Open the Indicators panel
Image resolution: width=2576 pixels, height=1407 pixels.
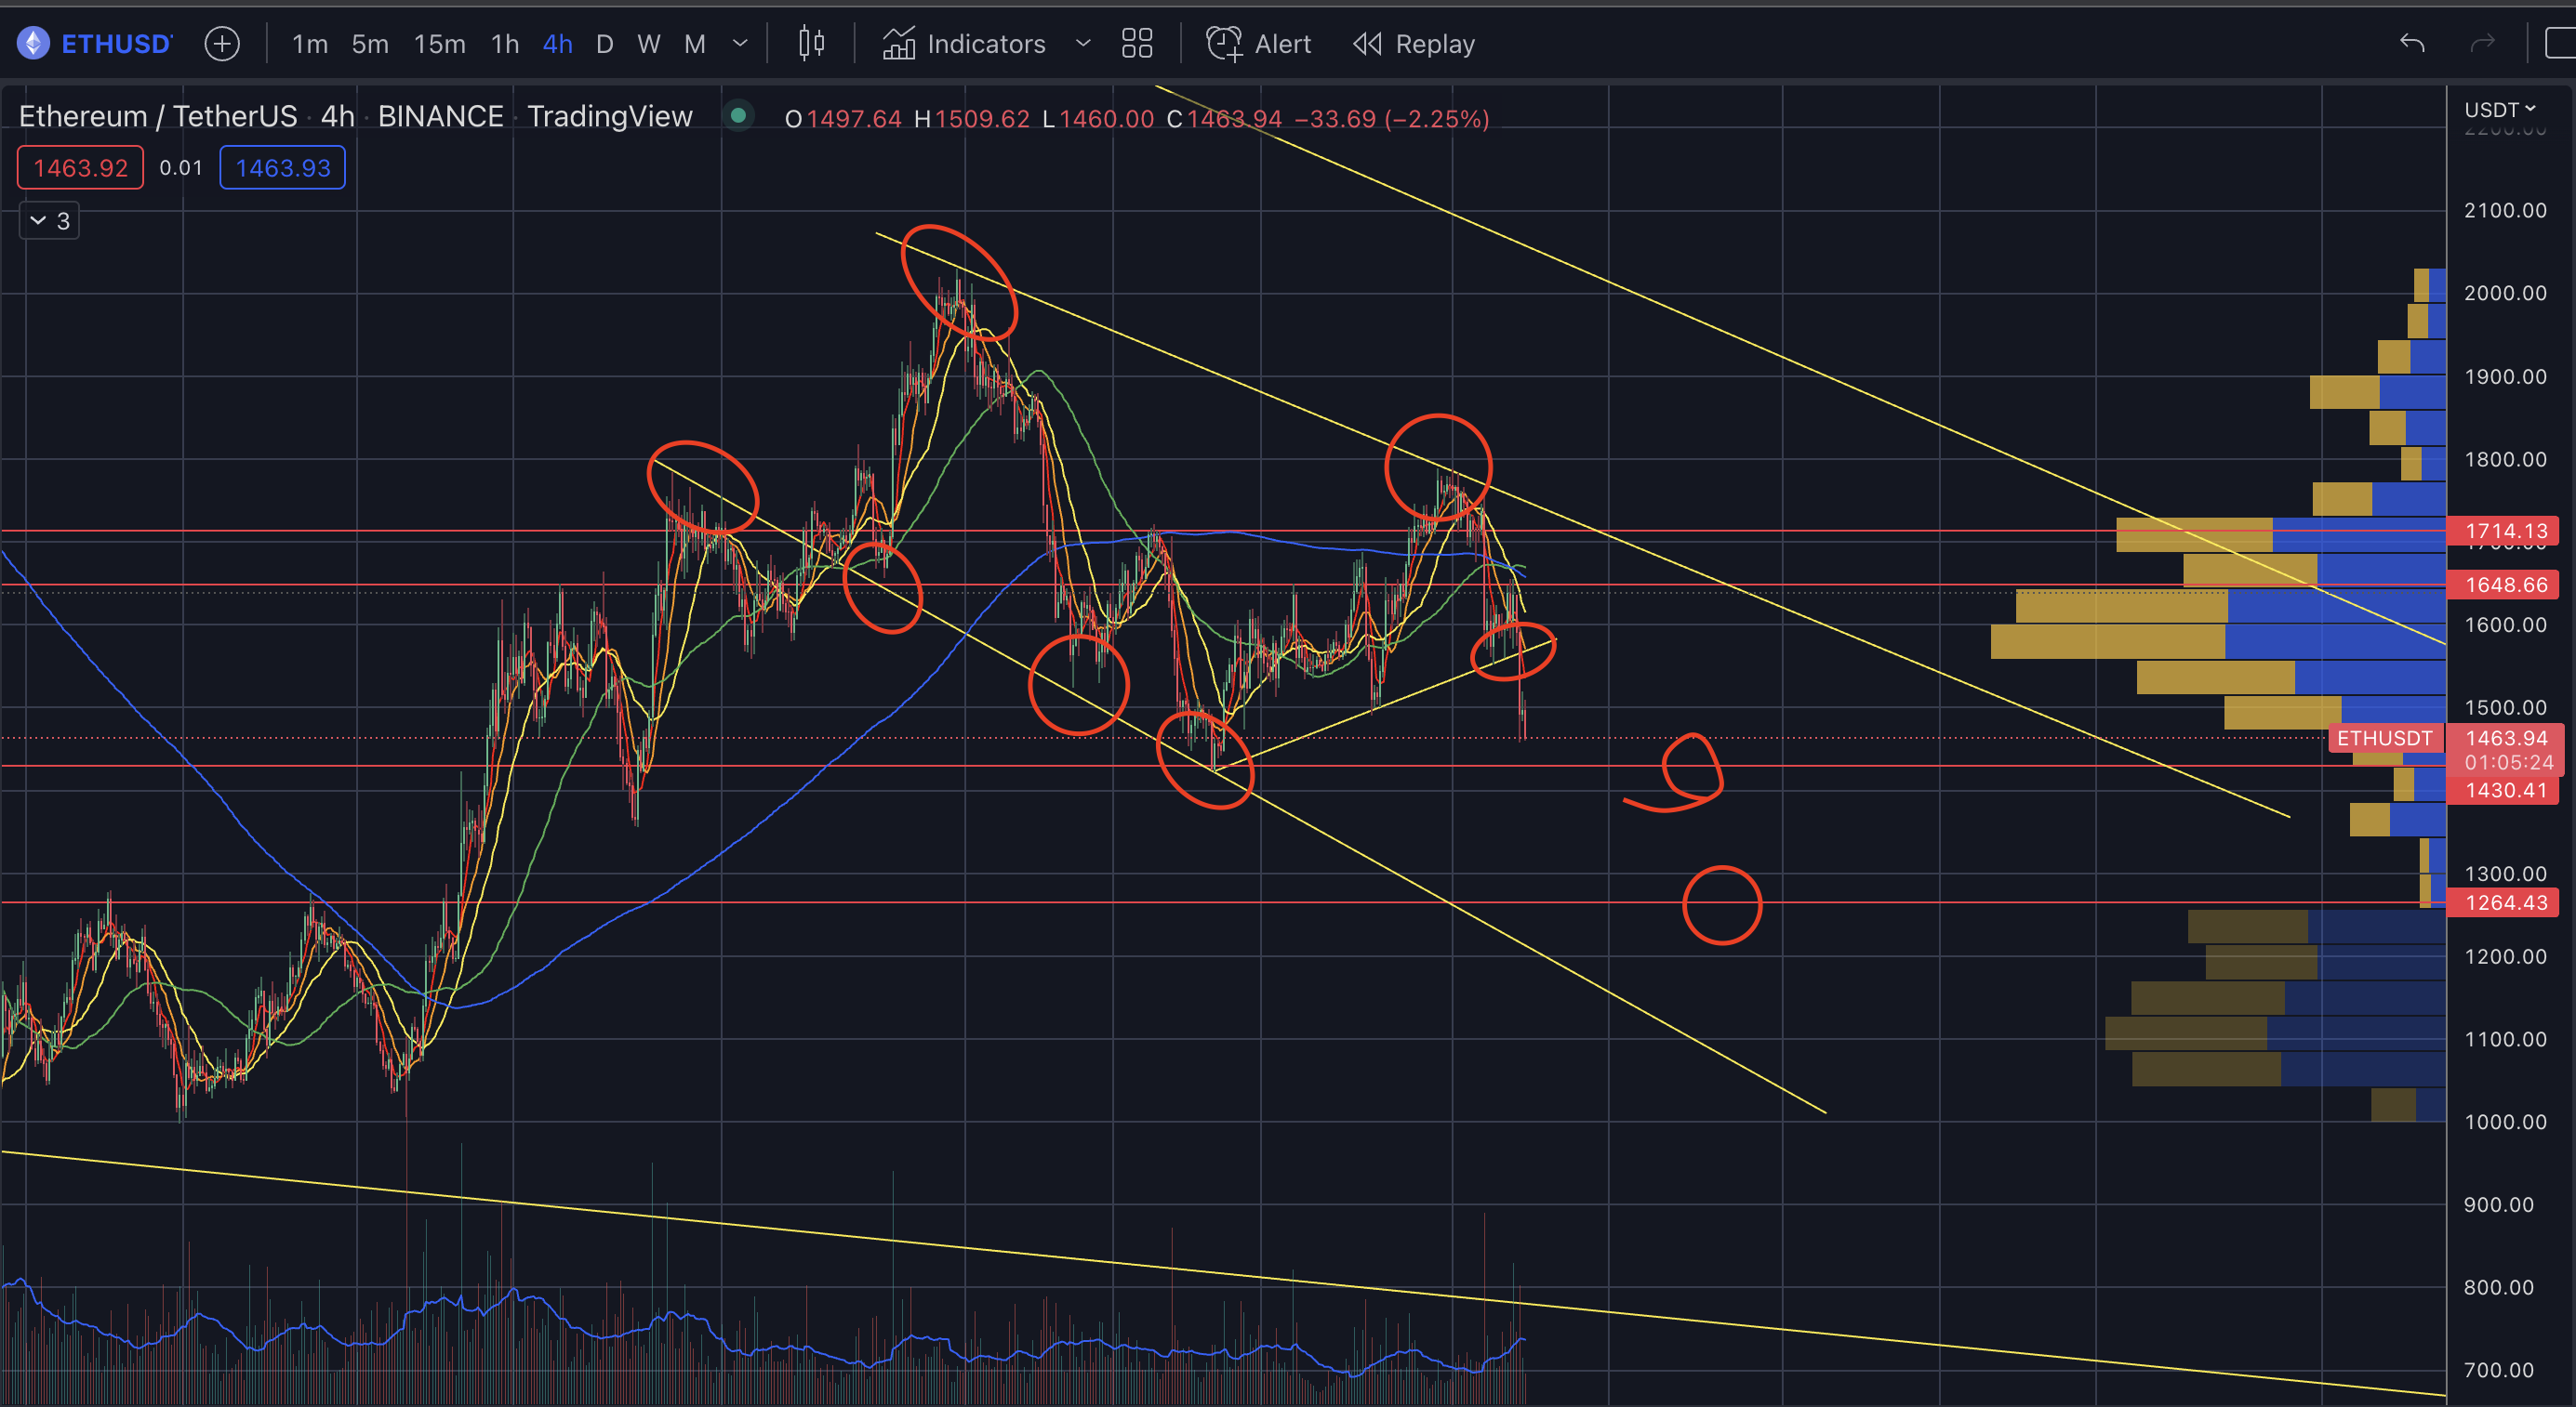tap(965, 44)
